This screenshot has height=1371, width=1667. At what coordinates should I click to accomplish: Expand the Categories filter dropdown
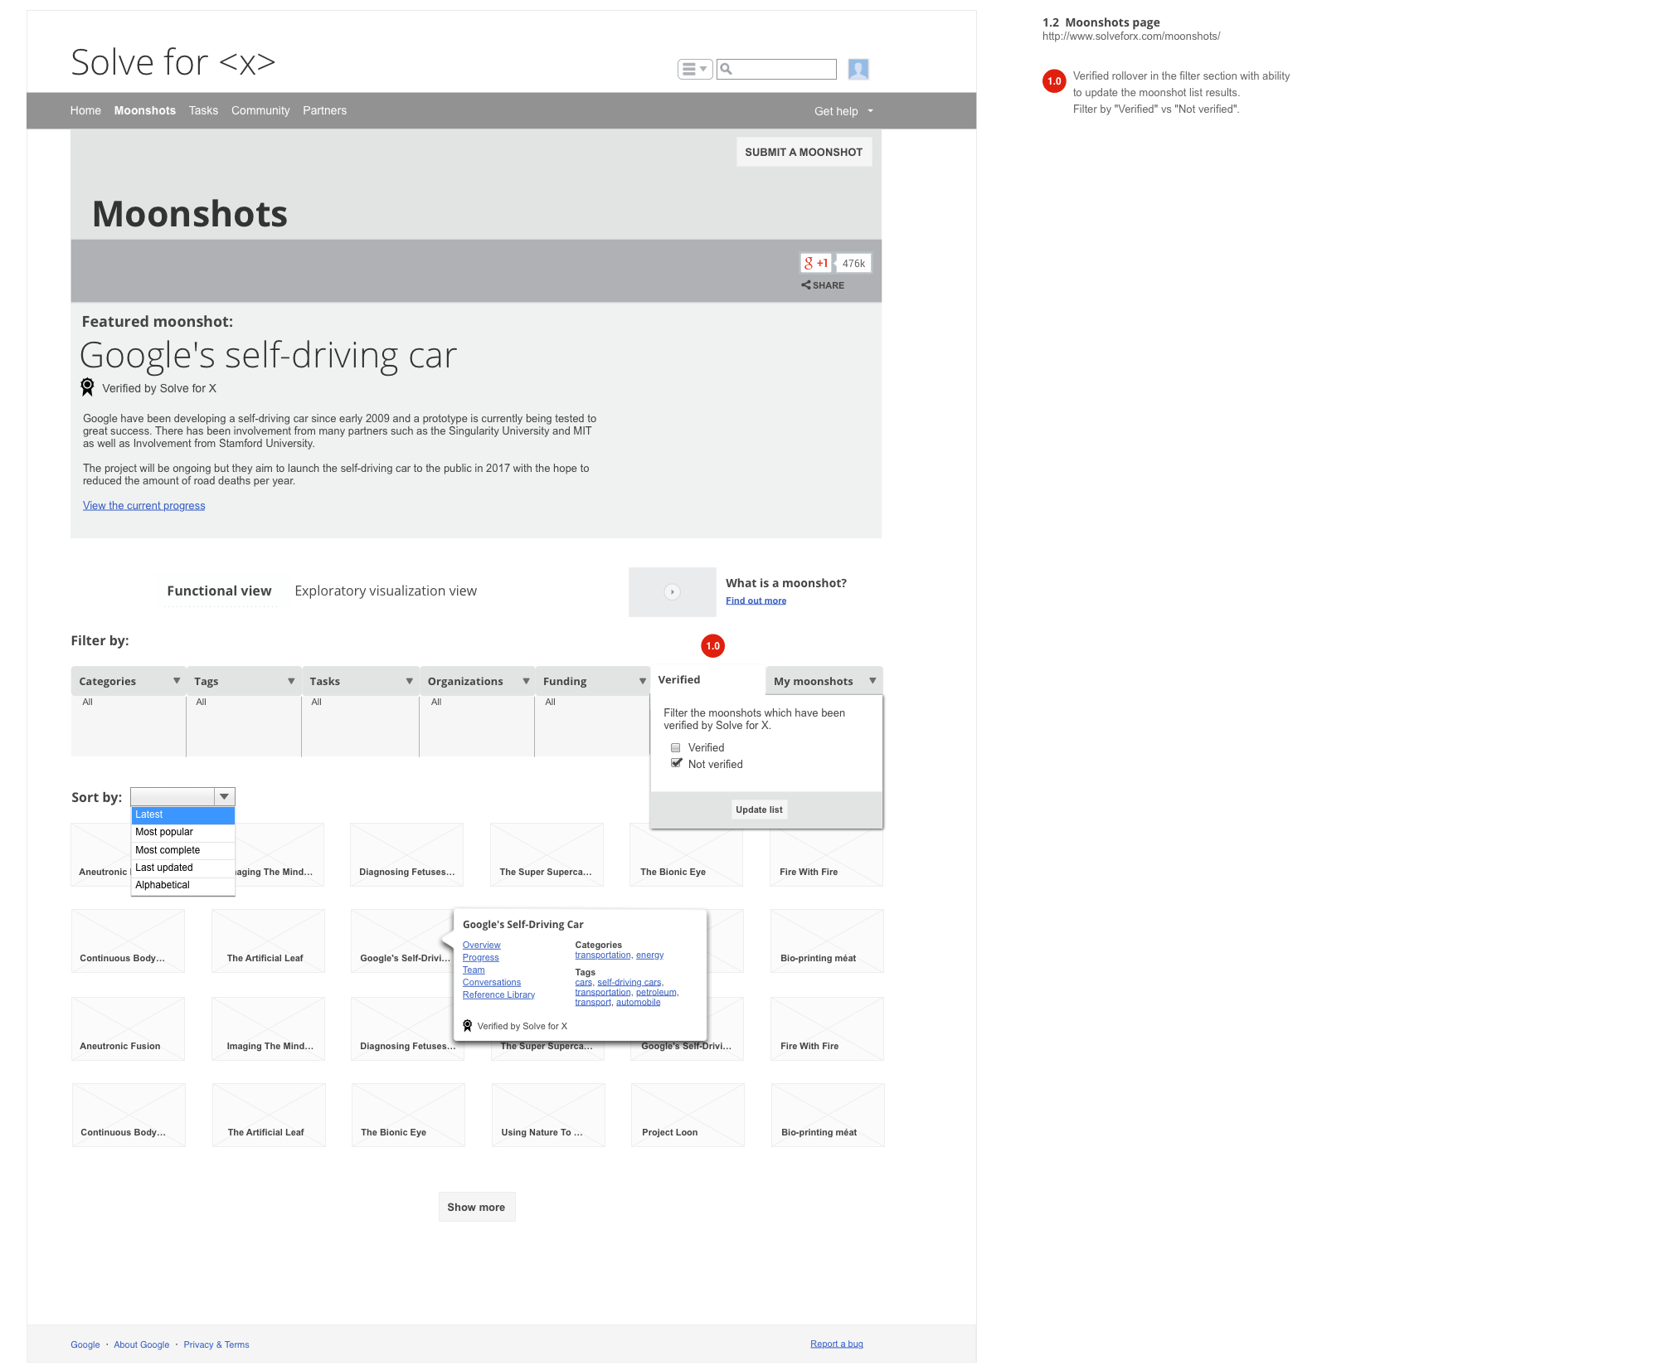(176, 681)
